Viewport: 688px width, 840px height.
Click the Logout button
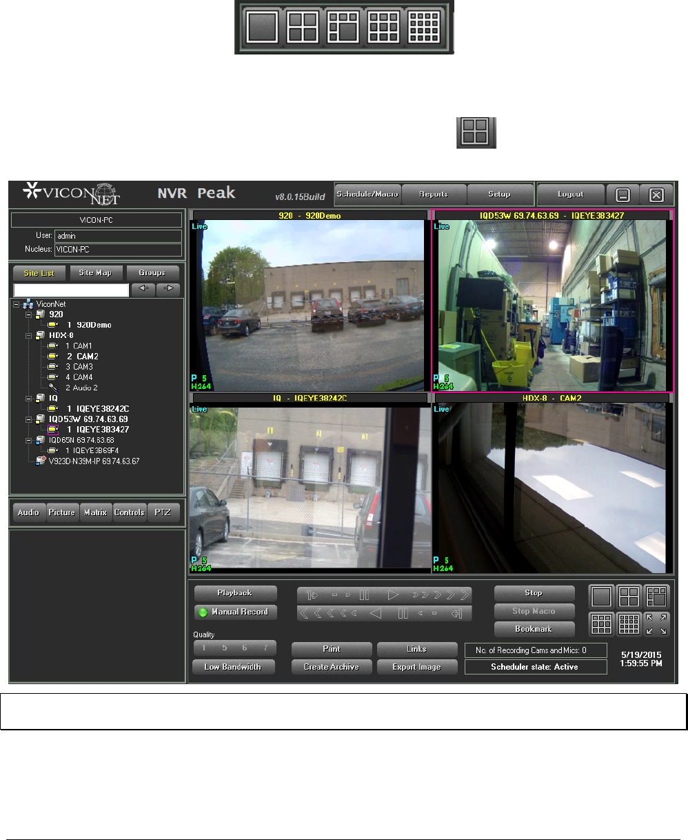(571, 194)
